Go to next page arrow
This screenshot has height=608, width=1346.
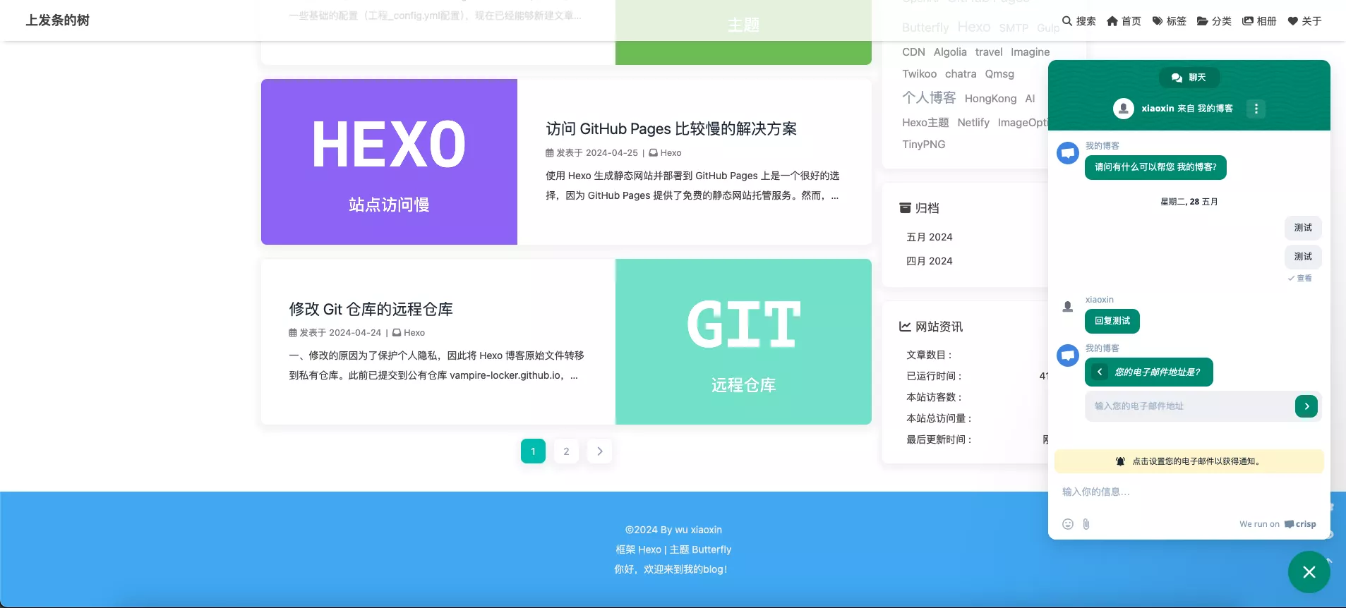600,451
